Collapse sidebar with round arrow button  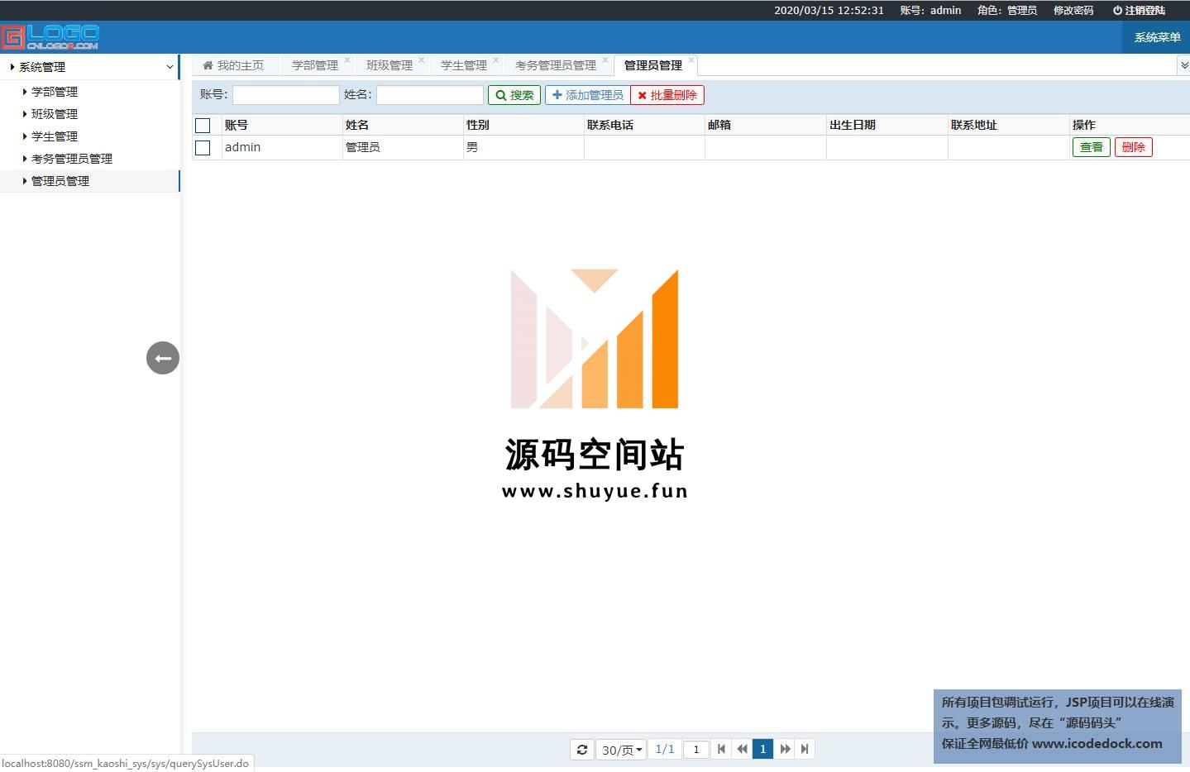163,358
